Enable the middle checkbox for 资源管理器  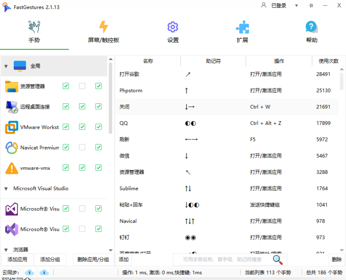coord(82,86)
